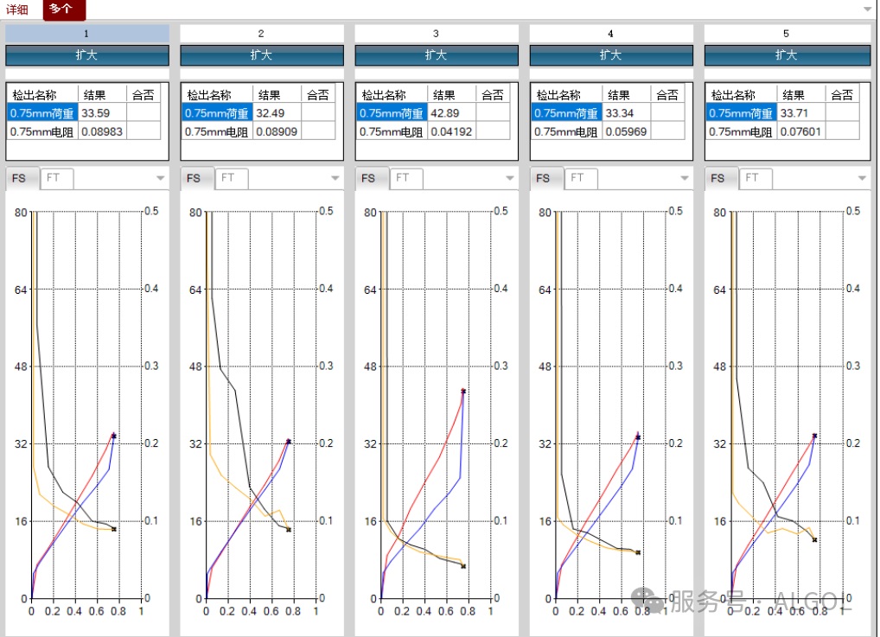This screenshot has width=880, height=637.
Task: Open the tab dropdown arrow in panel 3
Action: [x=510, y=178]
